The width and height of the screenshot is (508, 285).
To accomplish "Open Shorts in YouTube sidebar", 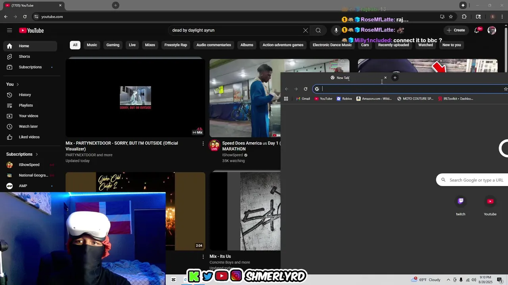I will [x=30, y=57].
